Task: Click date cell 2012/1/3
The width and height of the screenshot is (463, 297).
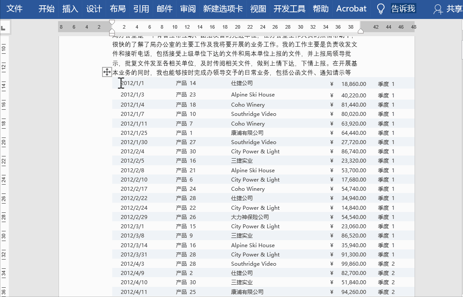Action: (x=132, y=95)
